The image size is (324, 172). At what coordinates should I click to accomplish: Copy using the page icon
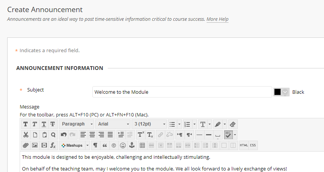35,135
